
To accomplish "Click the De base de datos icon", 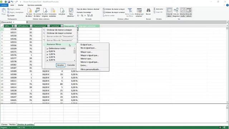I will click(29, 11).
